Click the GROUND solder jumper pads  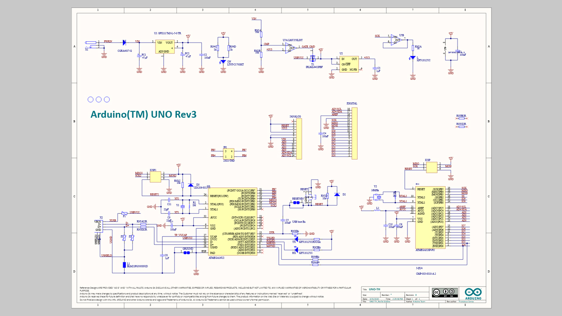[187, 253]
